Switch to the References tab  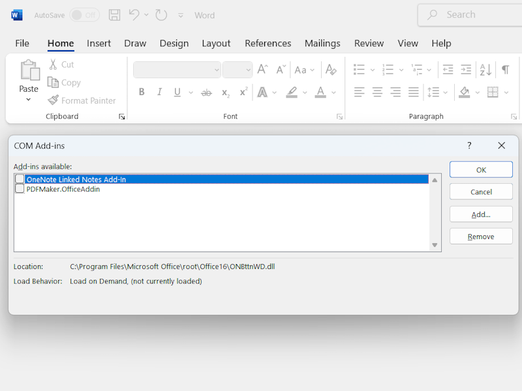click(x=268, y=43)
